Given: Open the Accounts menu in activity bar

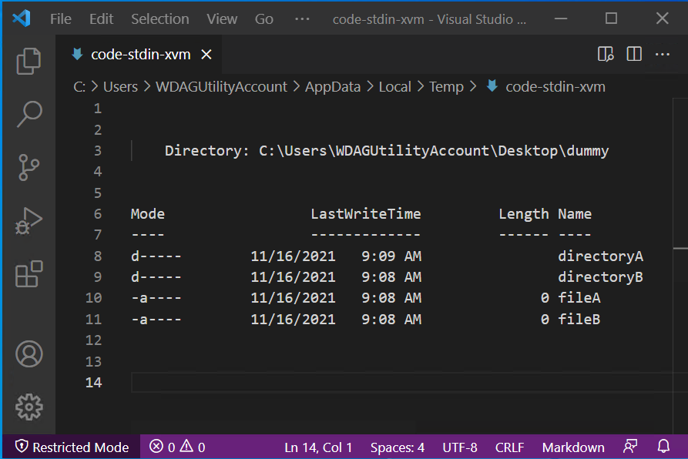Looking at the screenshot, I should [29, 354].
